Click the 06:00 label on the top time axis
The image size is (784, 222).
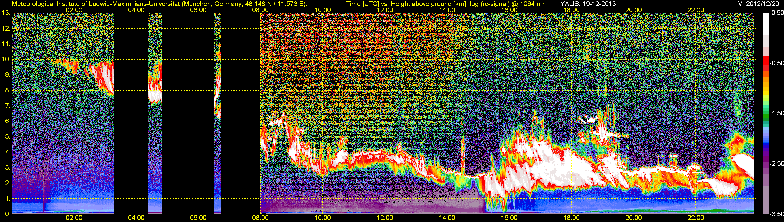[198, 10]
